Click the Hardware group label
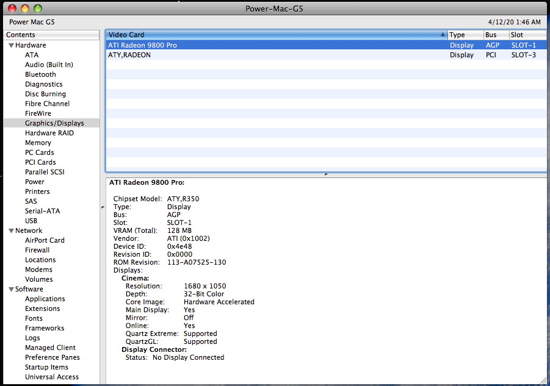 [x=31, y=45]
